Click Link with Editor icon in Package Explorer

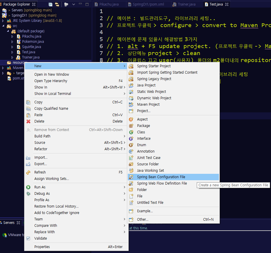57,4
